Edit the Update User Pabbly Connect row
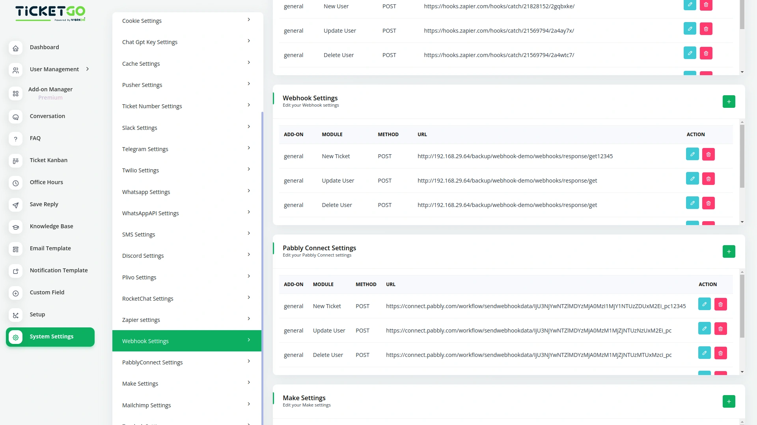The width and height of the screenshot is (757, 425). click(x=705, y=329)
